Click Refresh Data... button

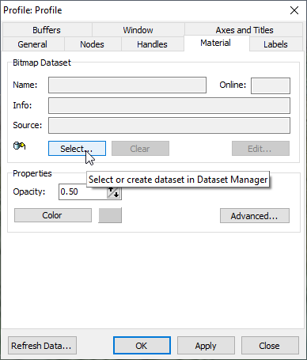pyautogui.click(x=42, y=346)
